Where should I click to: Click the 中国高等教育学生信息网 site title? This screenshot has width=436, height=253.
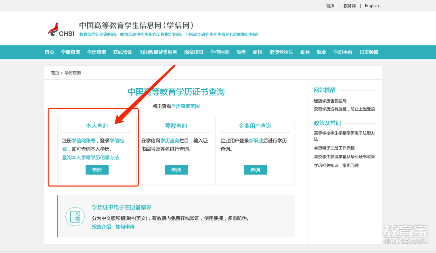pyautogui.click(x=136, y=25)
